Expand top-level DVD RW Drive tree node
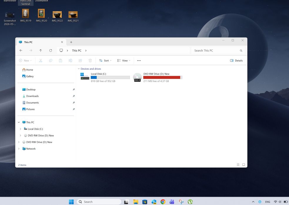289x205 pixels. coord(19,142)
